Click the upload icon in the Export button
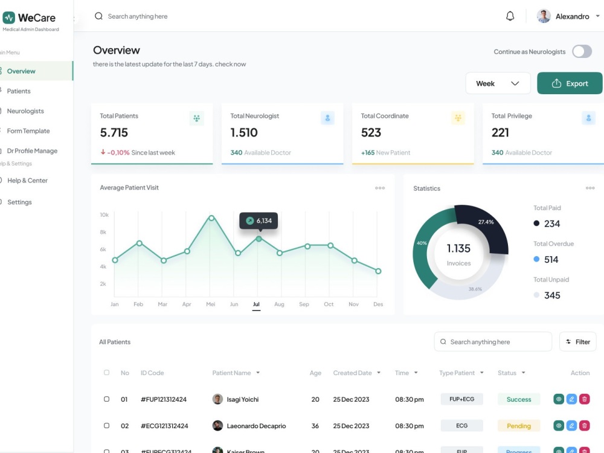 click(x=556, y=83)
